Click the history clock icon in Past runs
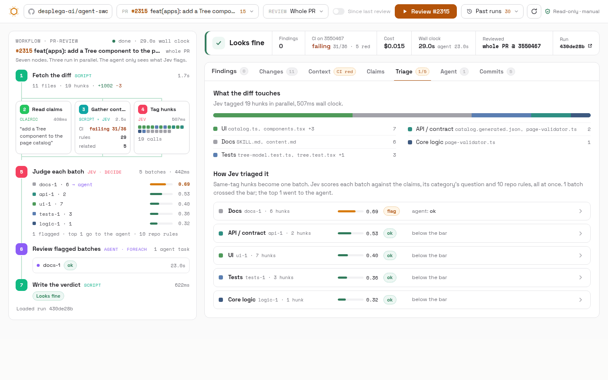 (x=470, y=11)
